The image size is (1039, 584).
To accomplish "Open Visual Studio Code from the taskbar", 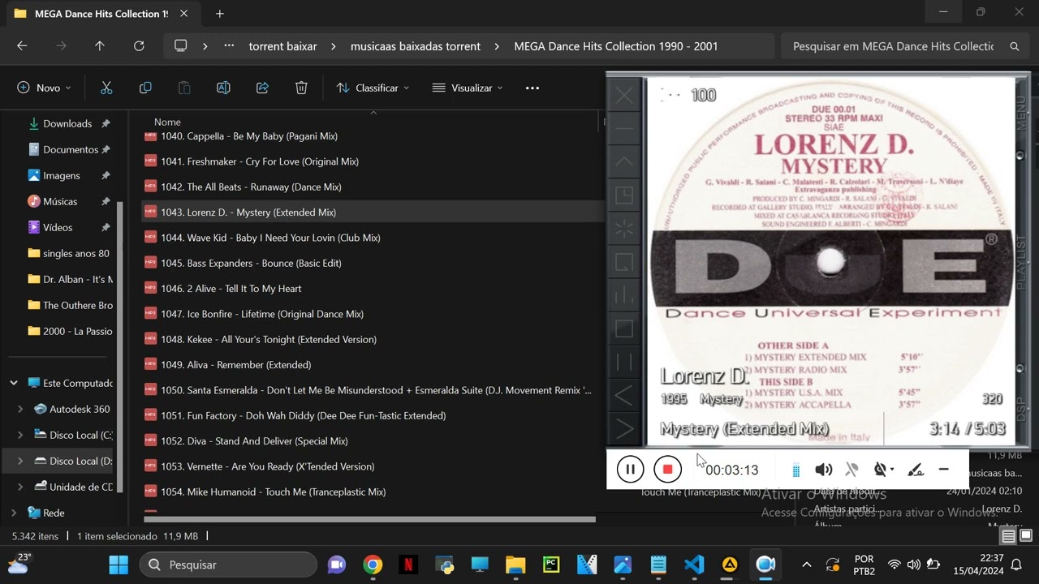I will pos(694,565).
